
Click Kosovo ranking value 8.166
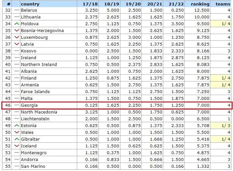[203, 51]
